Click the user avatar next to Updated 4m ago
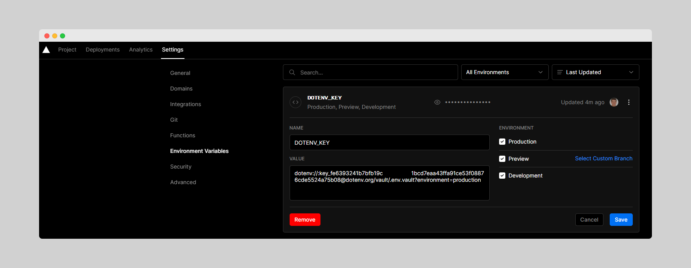Viewport: 691px width, 268px height. point(614,102)
